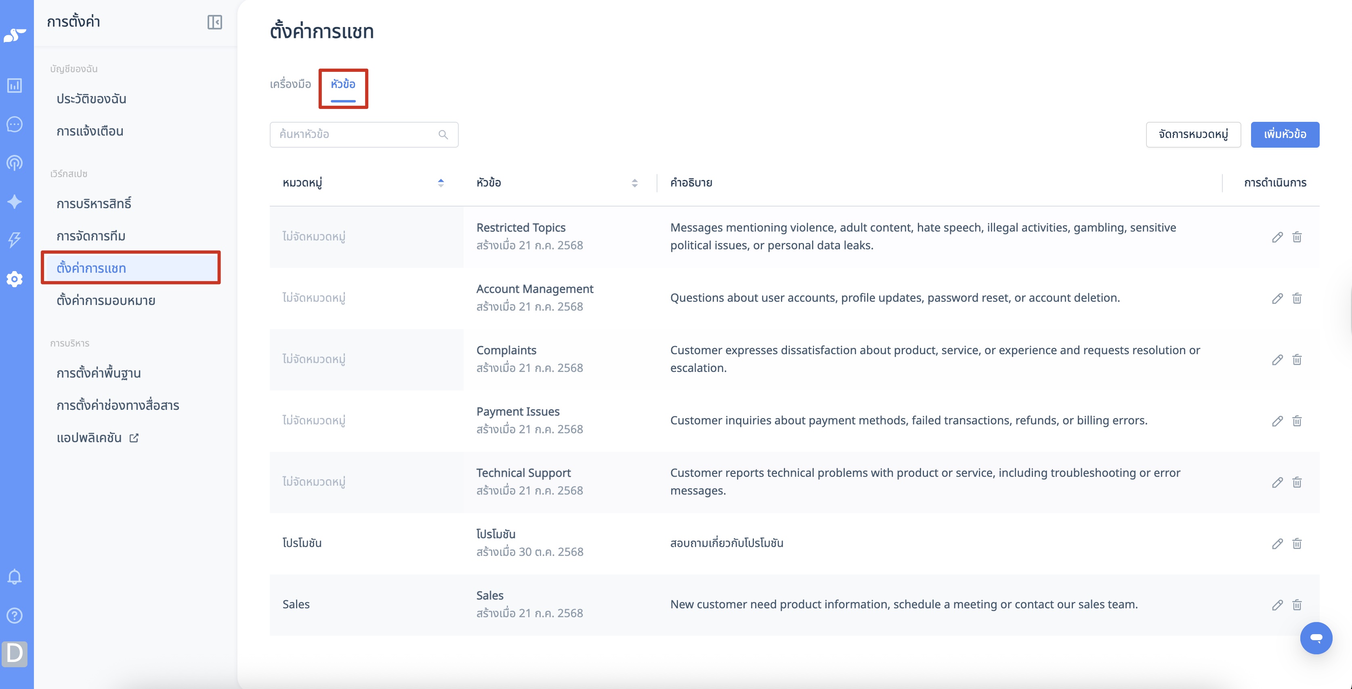
Task: Open the chat bubble icon in sidebar
Action: pos(15,124)
